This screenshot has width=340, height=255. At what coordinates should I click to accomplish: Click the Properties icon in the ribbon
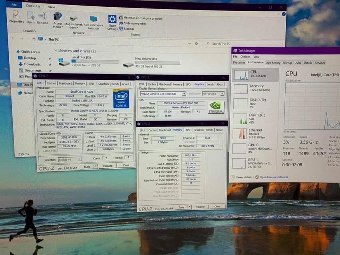(16, 16)
